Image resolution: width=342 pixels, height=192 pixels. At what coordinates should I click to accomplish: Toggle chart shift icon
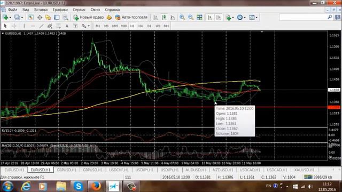[219, 18]
